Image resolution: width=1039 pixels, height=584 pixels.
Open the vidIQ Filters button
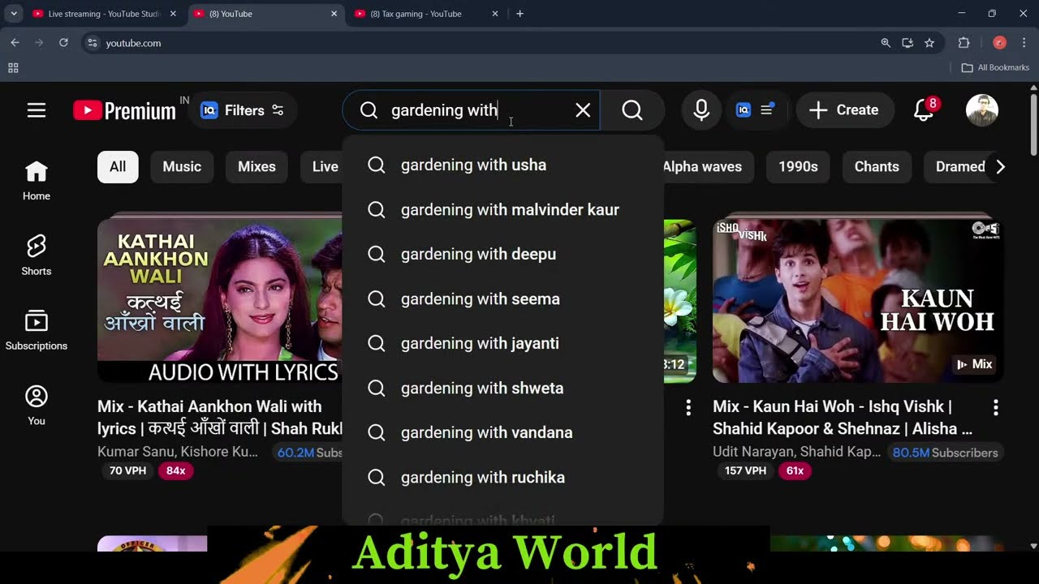[x=242, y=110]
